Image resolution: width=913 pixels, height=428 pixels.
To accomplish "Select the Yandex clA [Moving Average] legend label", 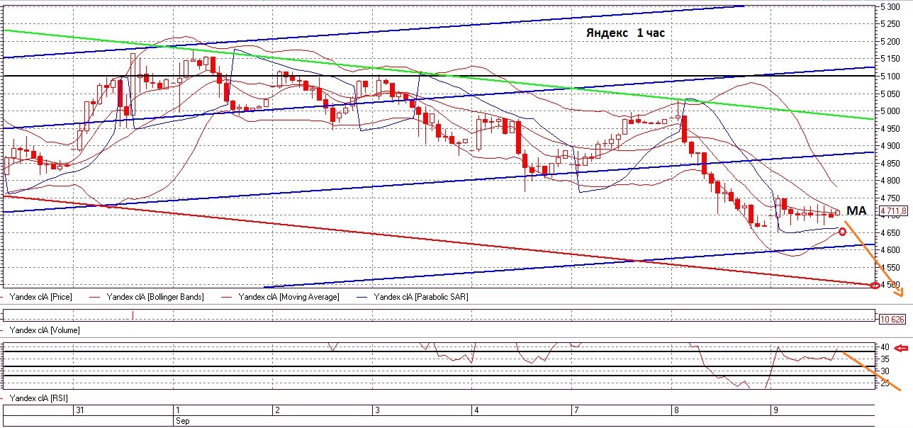I will pyautogui.click(x=289, y=297).
